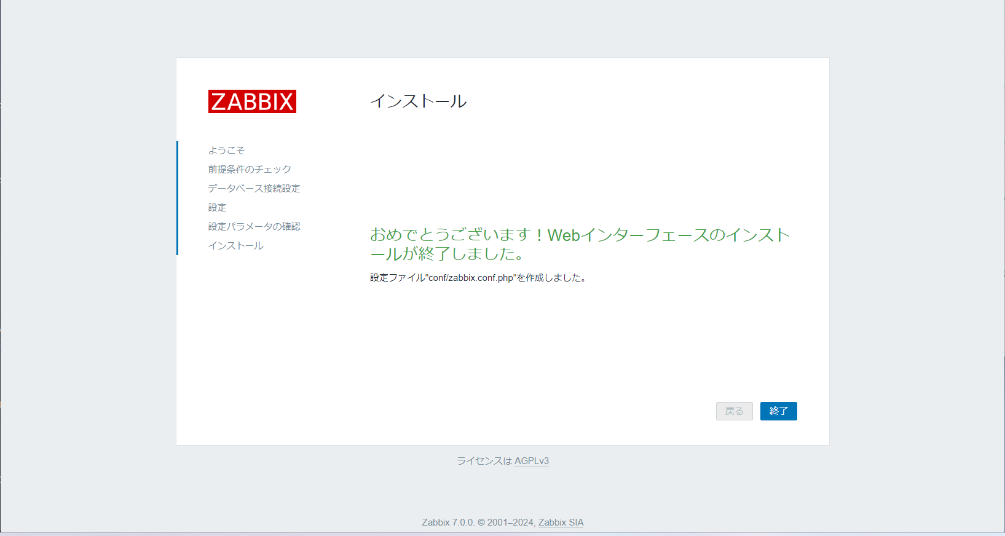Click the Zabbix 7.0.0 version footer text

(447, 522)
